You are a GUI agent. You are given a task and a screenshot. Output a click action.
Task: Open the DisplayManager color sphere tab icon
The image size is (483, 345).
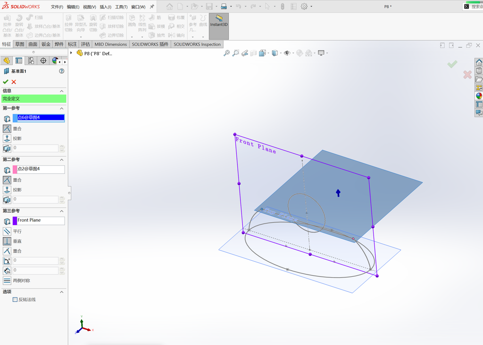pos(55,61)
